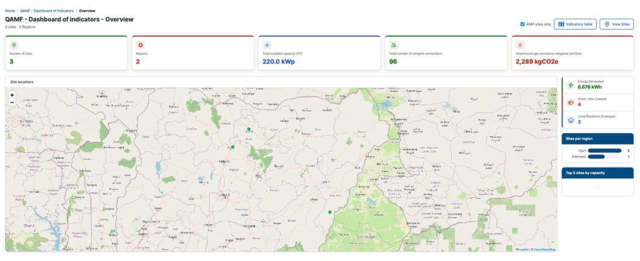Image resolution: width=640 pixels, height=261 pixels.
Task: Toggle the AMP sites only checkbox
Action: pyautogui.click(x=522, y=25)
